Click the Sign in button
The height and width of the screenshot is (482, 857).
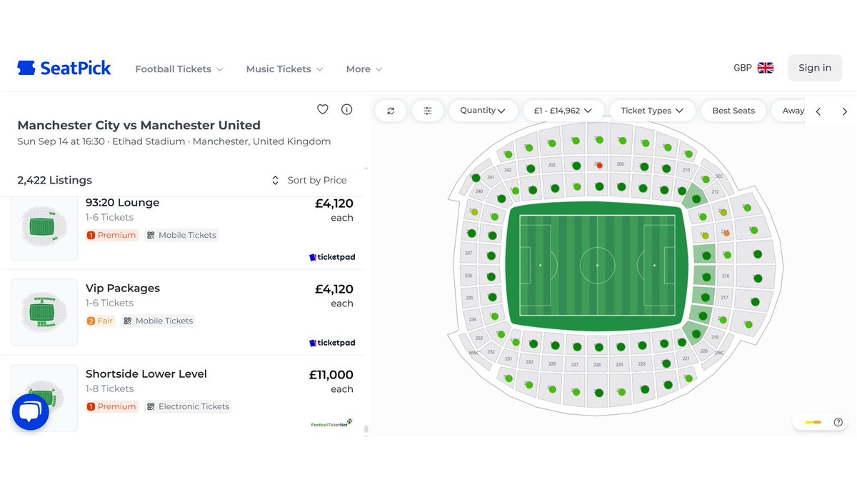coord(815,68)
